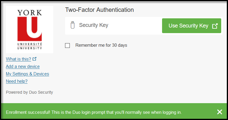
Task: Click the Powered by Duo Security text
Action: click(x=29, y=92)
